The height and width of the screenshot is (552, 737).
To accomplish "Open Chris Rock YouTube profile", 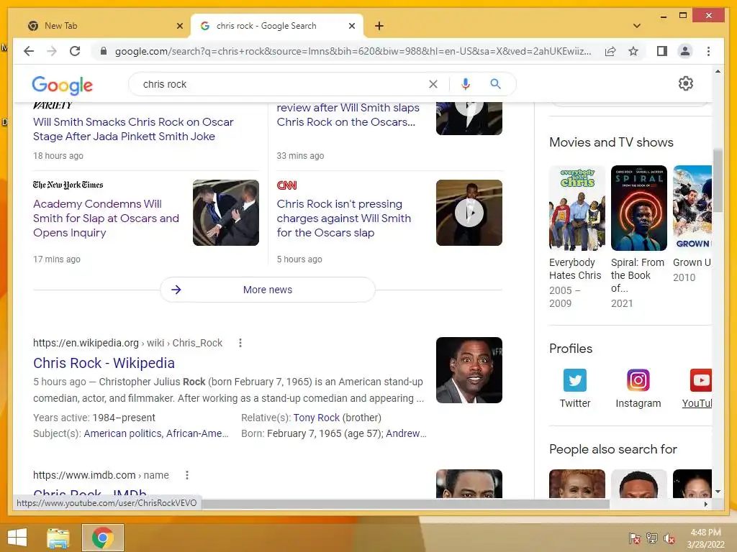I will click(x=697, y=388).
